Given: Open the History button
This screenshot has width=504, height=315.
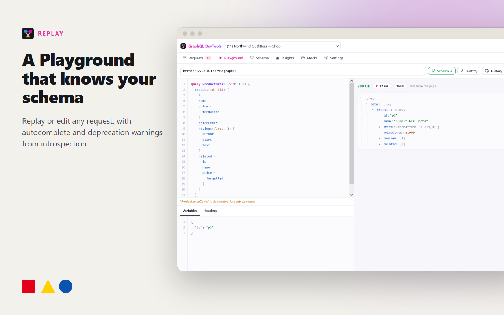Looking at the screenshot, I should (x=493, y=71).
